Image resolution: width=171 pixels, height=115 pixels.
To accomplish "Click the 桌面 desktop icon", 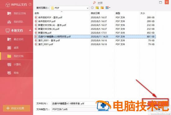I will tap(9, 48).
